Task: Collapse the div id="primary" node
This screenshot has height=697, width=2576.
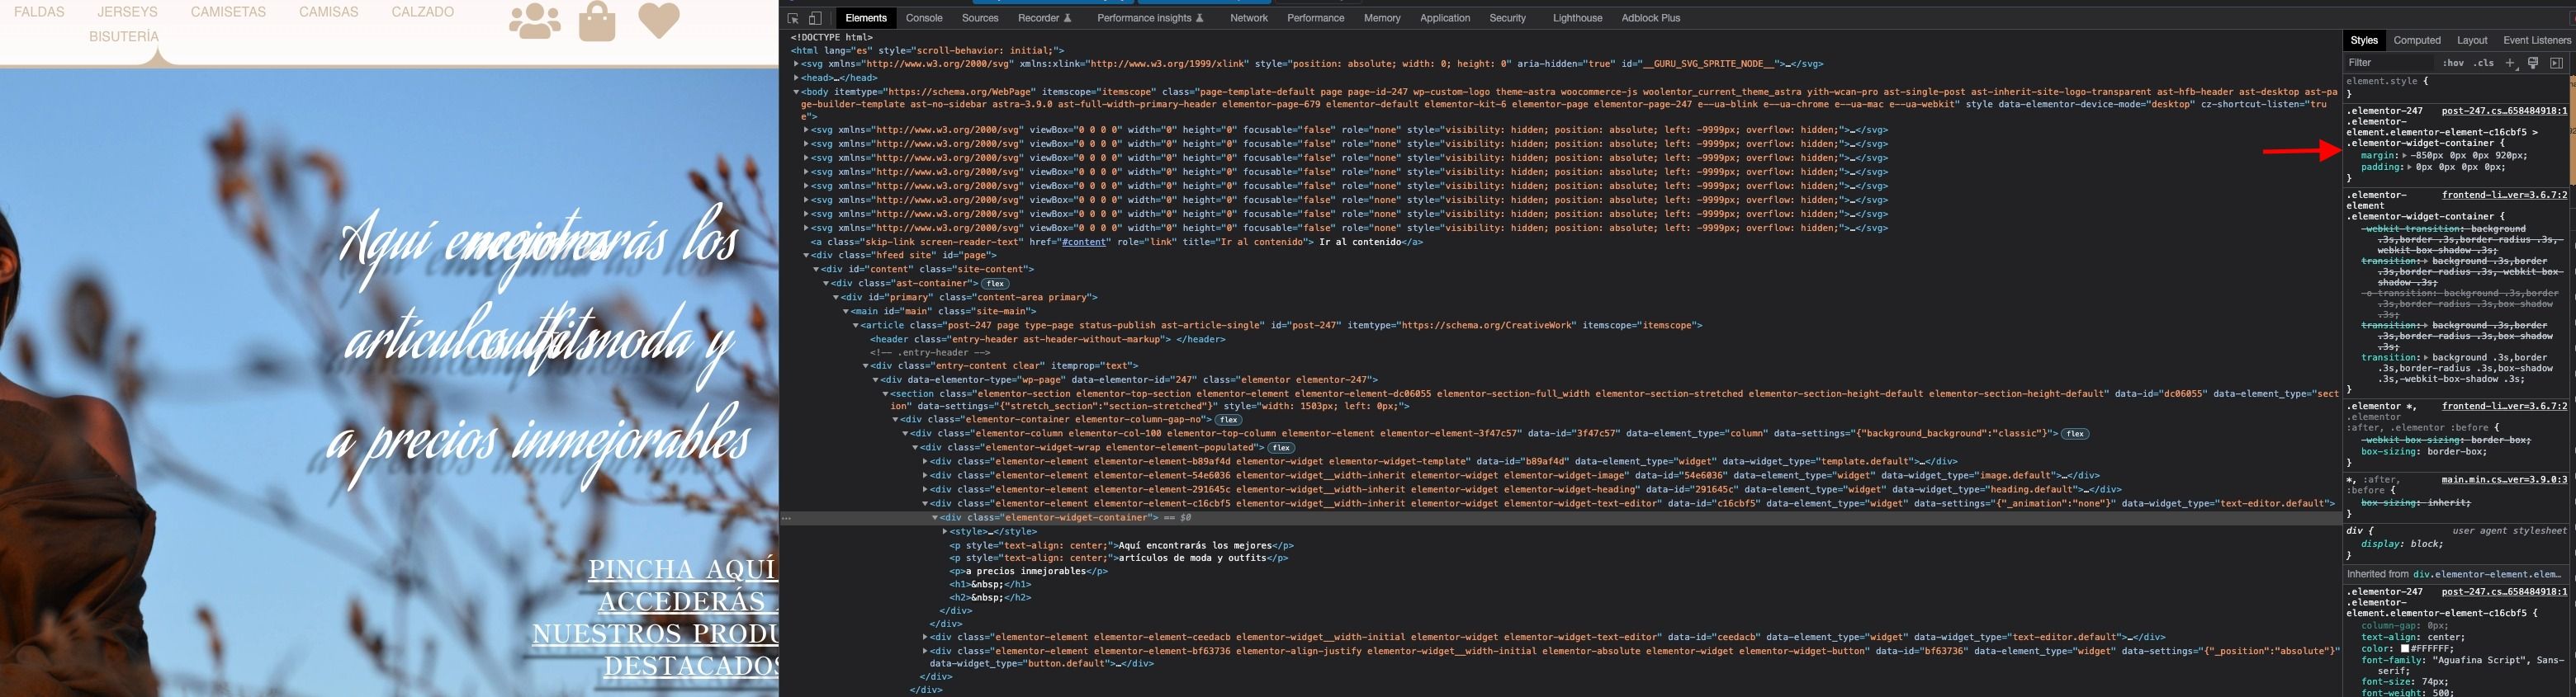Action: click(x=836, y=298)
